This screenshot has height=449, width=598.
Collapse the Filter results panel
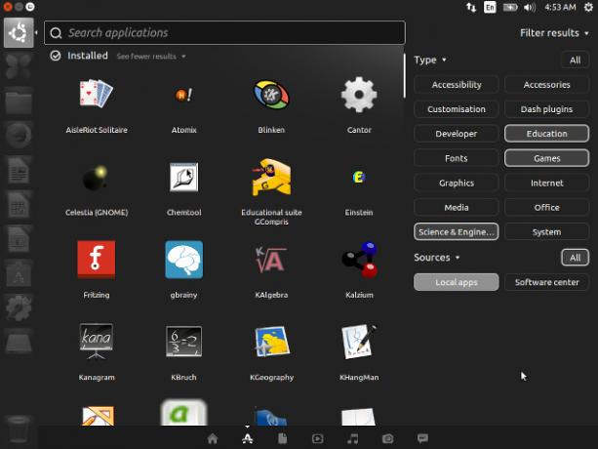[554, 33]
